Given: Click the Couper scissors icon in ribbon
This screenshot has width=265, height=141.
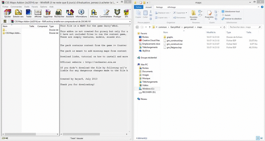Looking at the screenshot, I should [x=151, y=12].
